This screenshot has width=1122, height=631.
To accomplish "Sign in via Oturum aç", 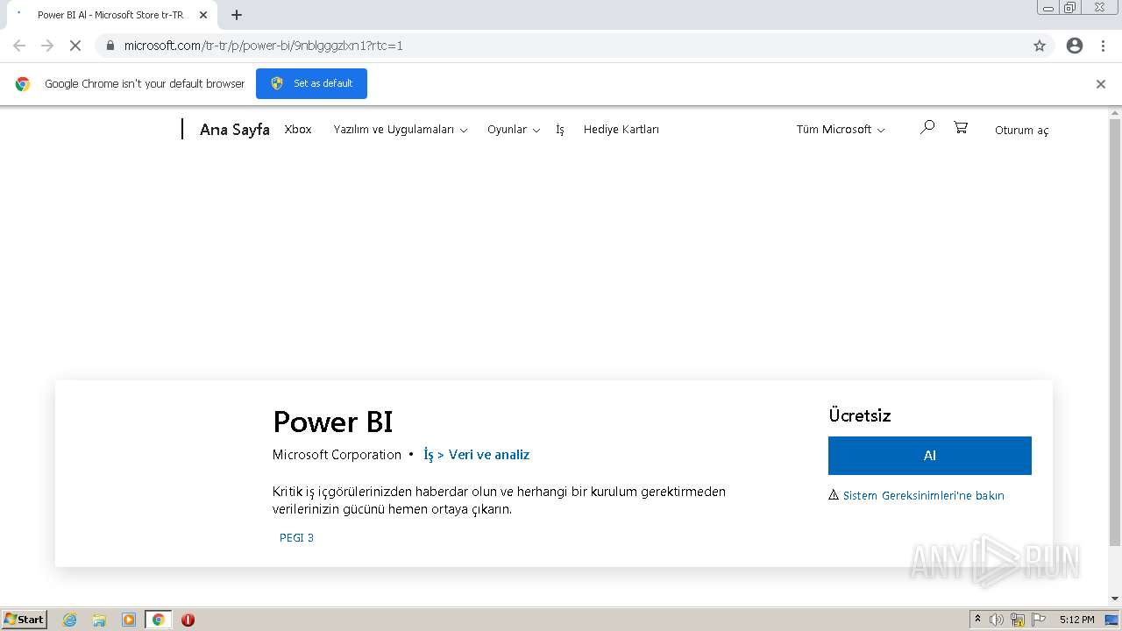I will (x=1022, y=131).
